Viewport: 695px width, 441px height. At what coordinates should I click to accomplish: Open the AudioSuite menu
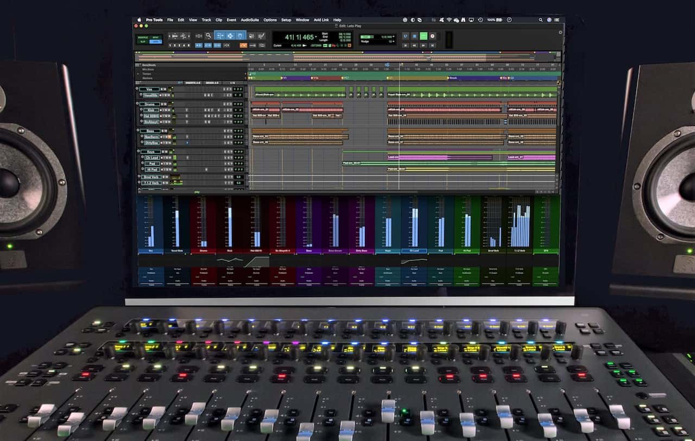click(x=250, y=20)
